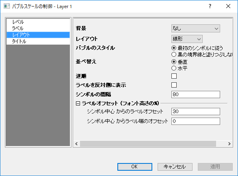Click the horizontal scrollbar thumb
Screen dimensions: 238x176
[148, 144]
